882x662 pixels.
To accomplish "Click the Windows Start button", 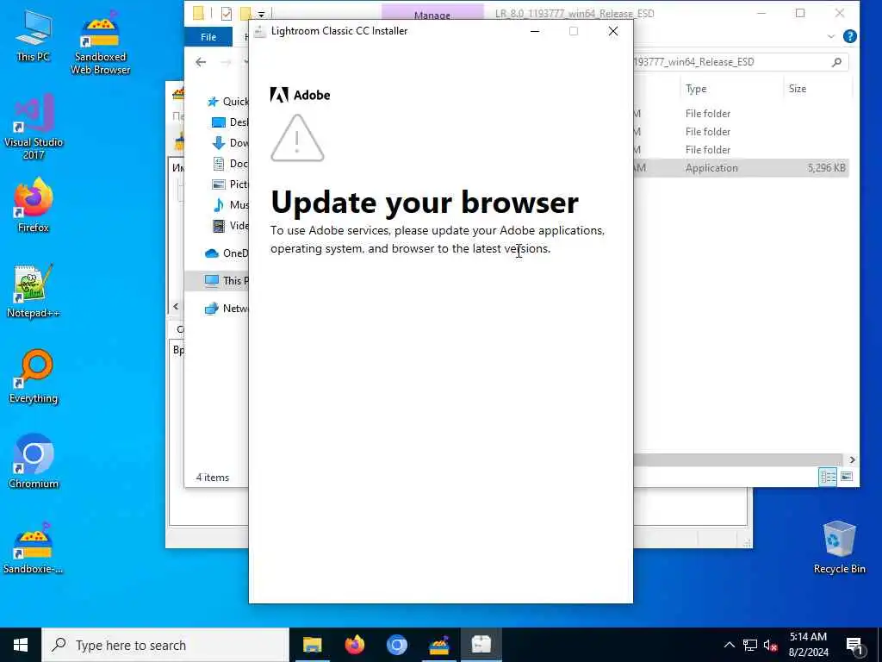I will [21, 645].
